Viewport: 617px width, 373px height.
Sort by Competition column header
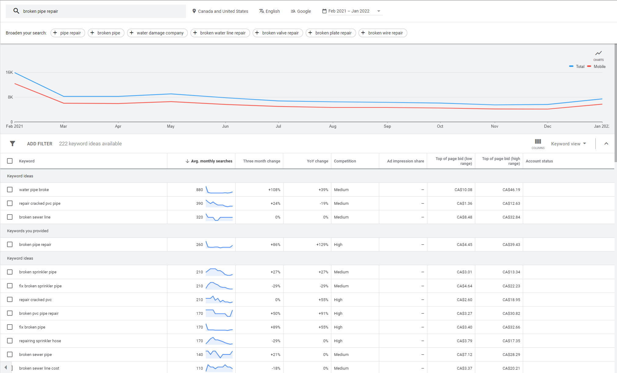(x=345, y=161)
